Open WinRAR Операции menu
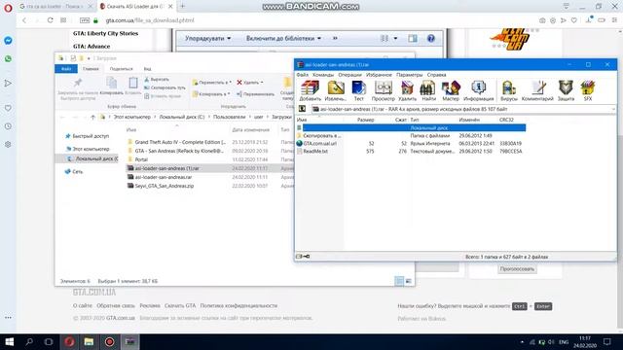 pyautogui.click(x=350, y=75)
